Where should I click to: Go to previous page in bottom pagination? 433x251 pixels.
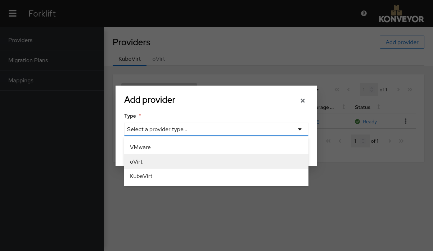click(340, 141)
